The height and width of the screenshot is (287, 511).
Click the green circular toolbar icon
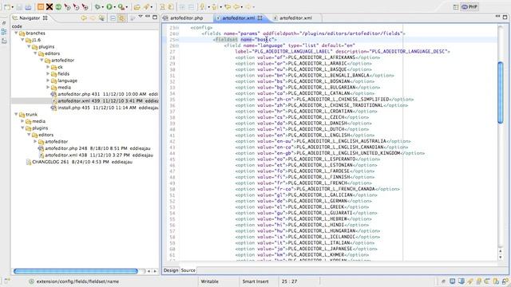[58, 6]
